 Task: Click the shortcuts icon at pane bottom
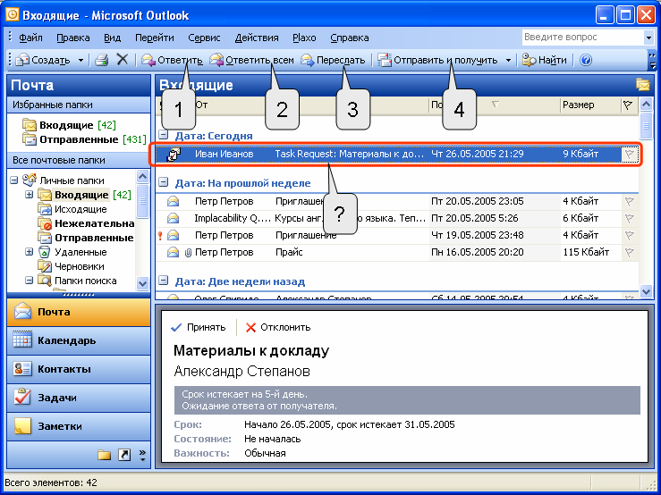tap(124, 455)
